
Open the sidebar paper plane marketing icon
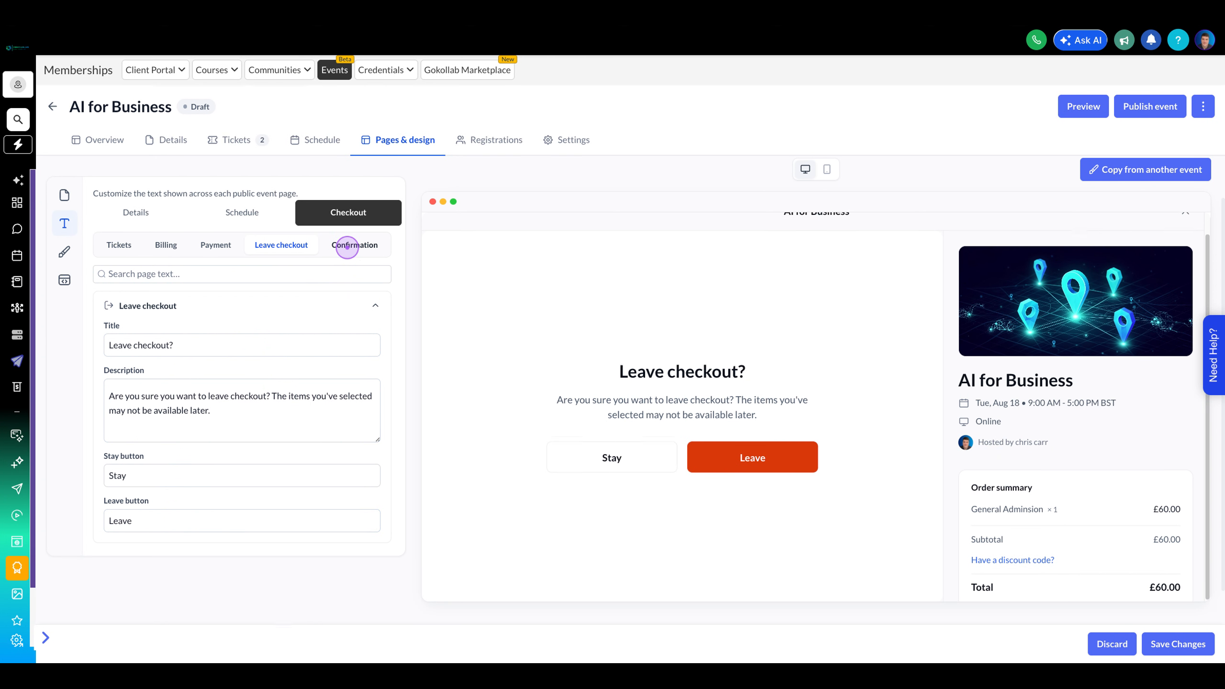(x=17, y=361)
